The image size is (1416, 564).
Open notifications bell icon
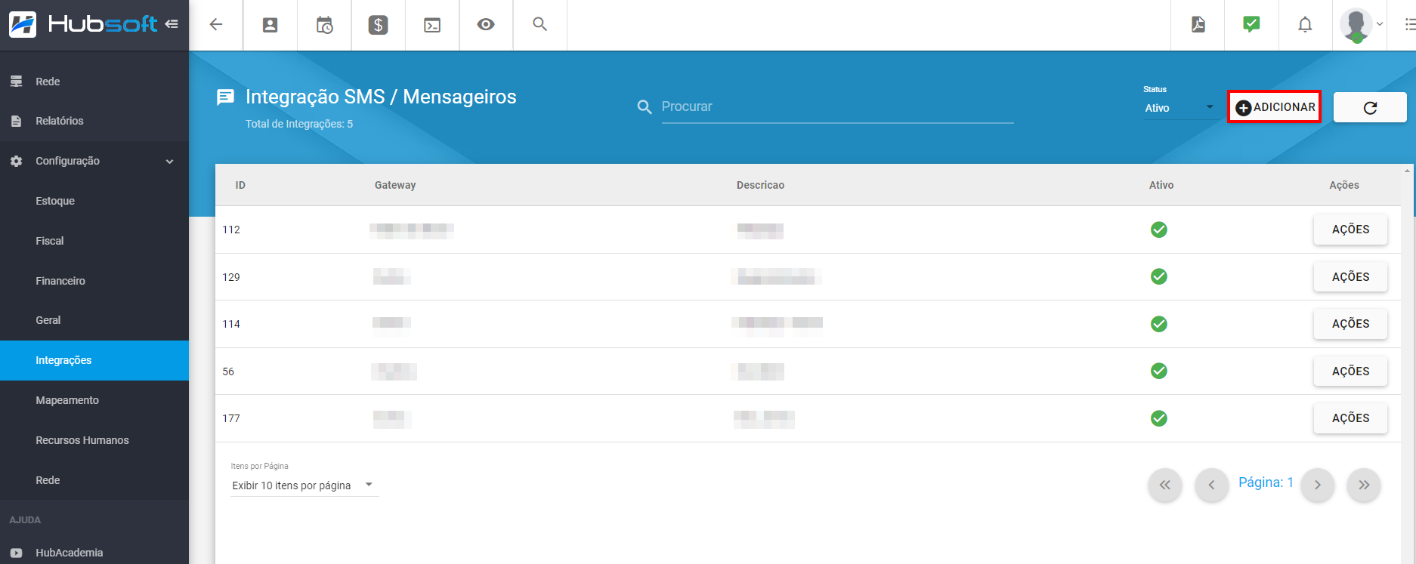tap(1305, 25)
